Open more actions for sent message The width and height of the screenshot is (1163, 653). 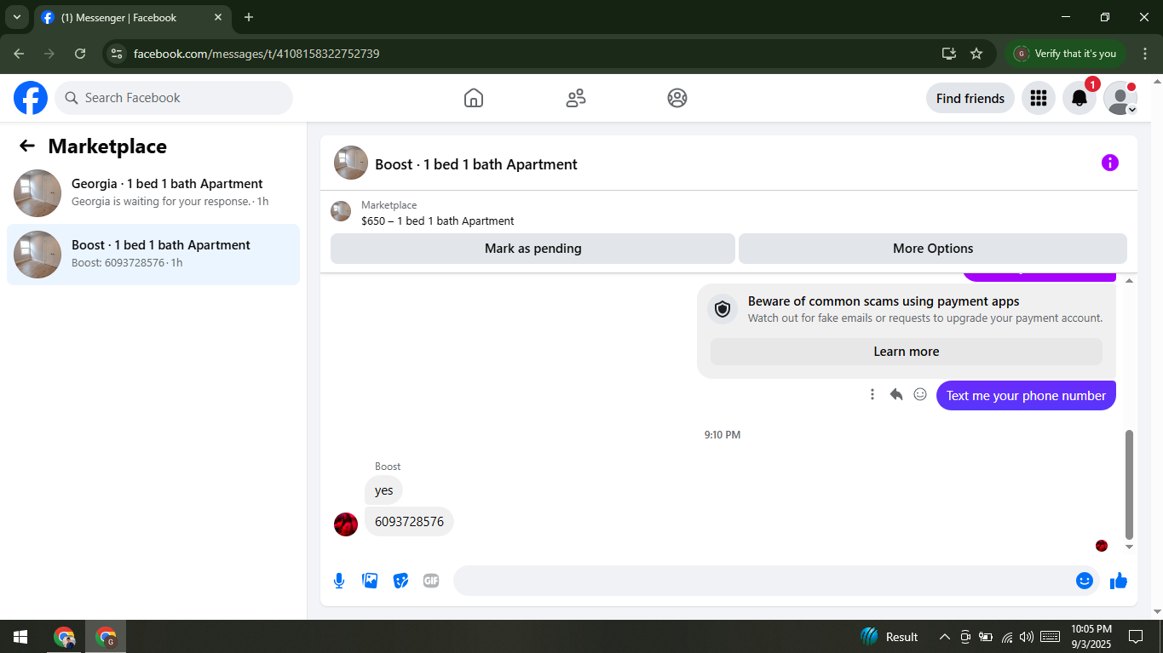(872, 394)
